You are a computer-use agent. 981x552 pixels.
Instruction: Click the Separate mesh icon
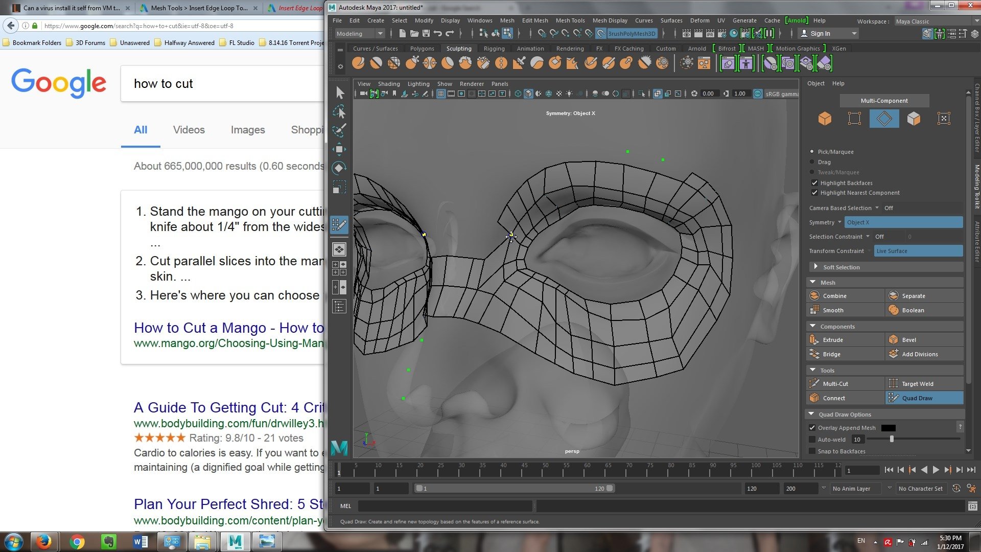click(x=893, y=295)
